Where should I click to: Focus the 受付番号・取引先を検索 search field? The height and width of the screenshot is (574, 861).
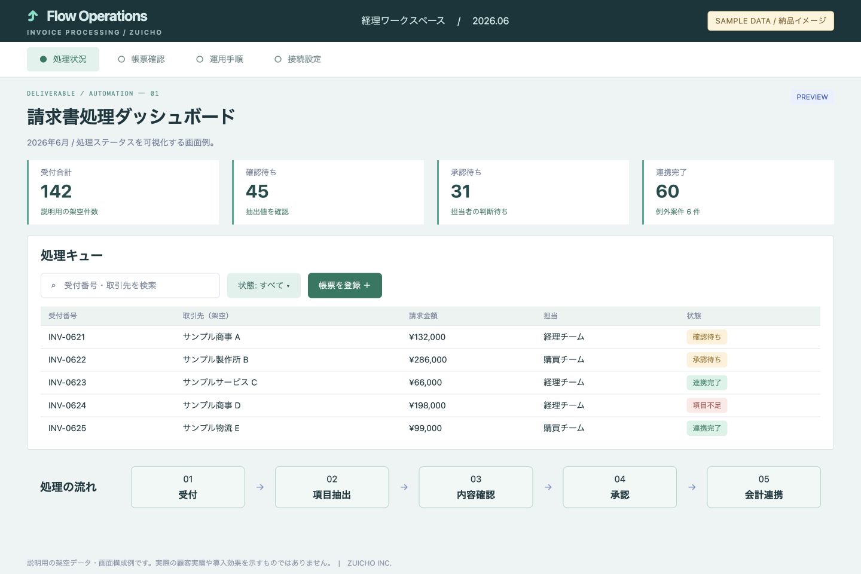pyautogui.click(x=130, y=286)
